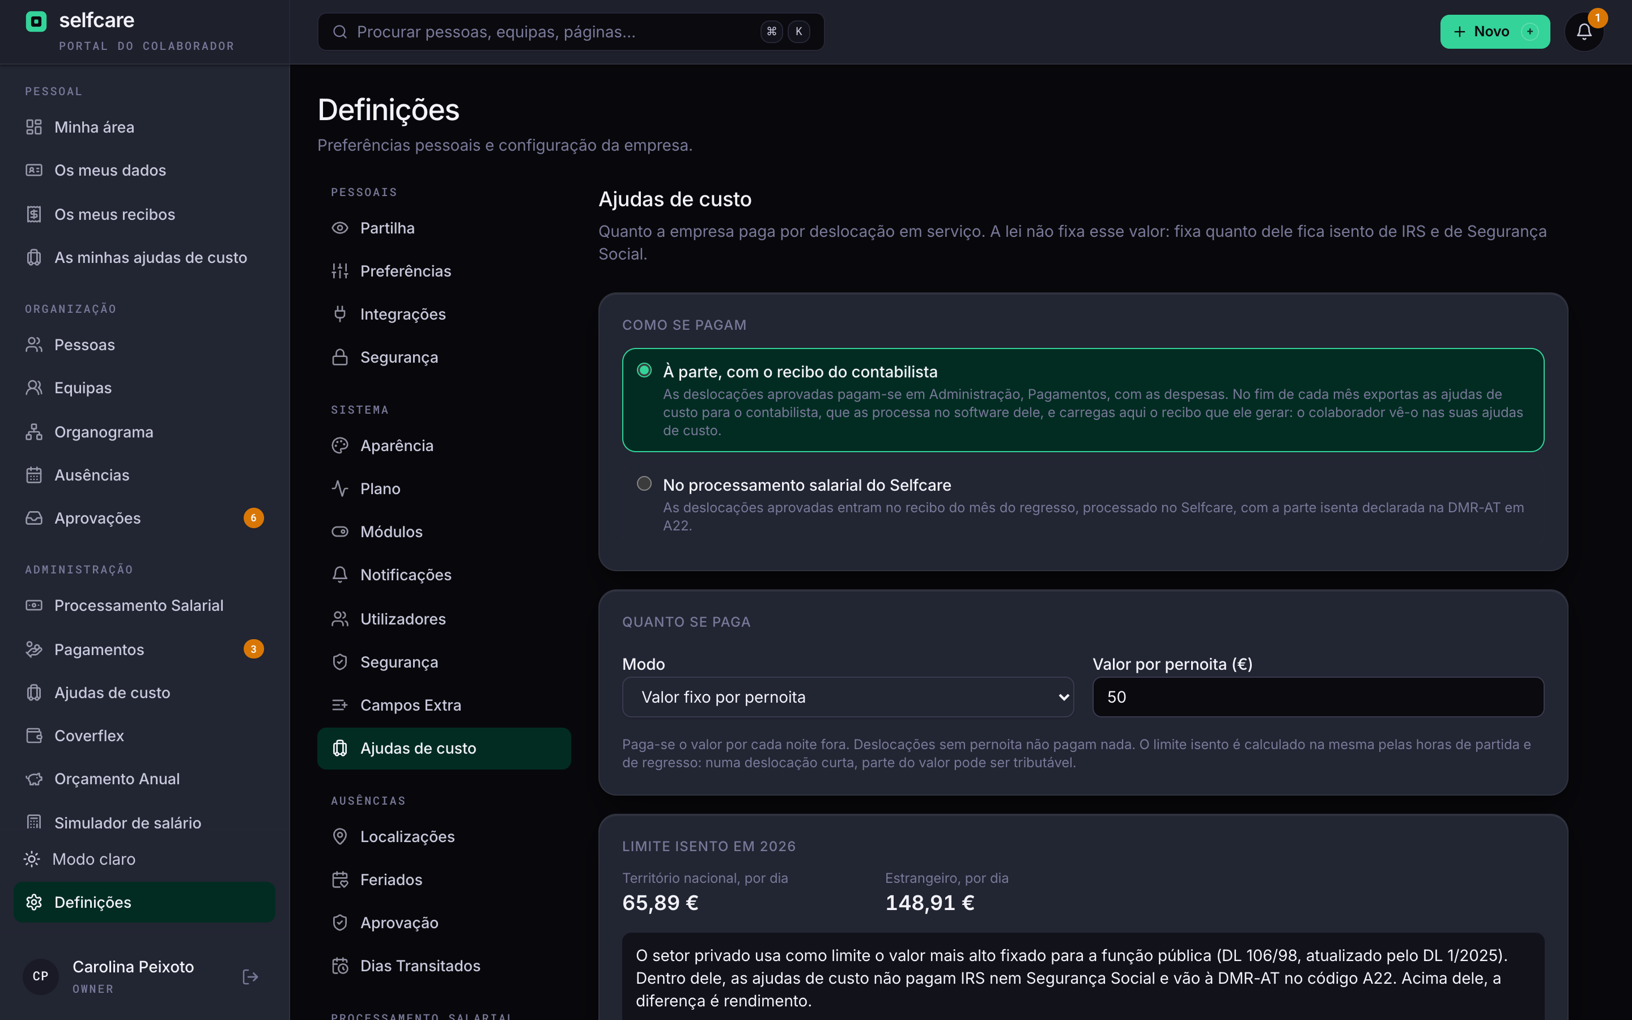Image resolution: width=1632 pixels, height=1020 pixels.
Task: Click the Integrações plug icon
Action: pyautogui.click(x=340, y=314)
